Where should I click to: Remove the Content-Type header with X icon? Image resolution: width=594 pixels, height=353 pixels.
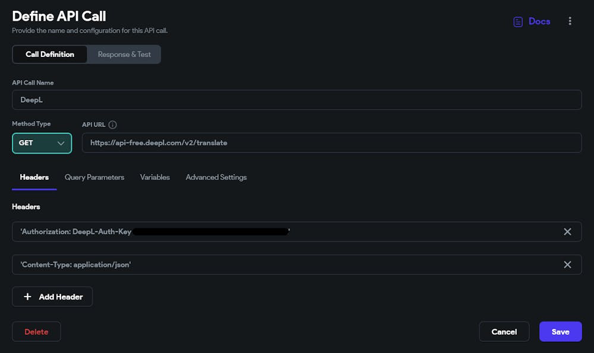click(x=567, y=265)
